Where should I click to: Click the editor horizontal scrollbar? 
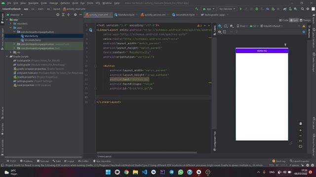(x=147, y=152)
